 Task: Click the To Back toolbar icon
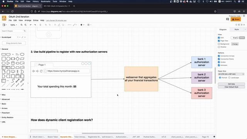tap(50, 25)
